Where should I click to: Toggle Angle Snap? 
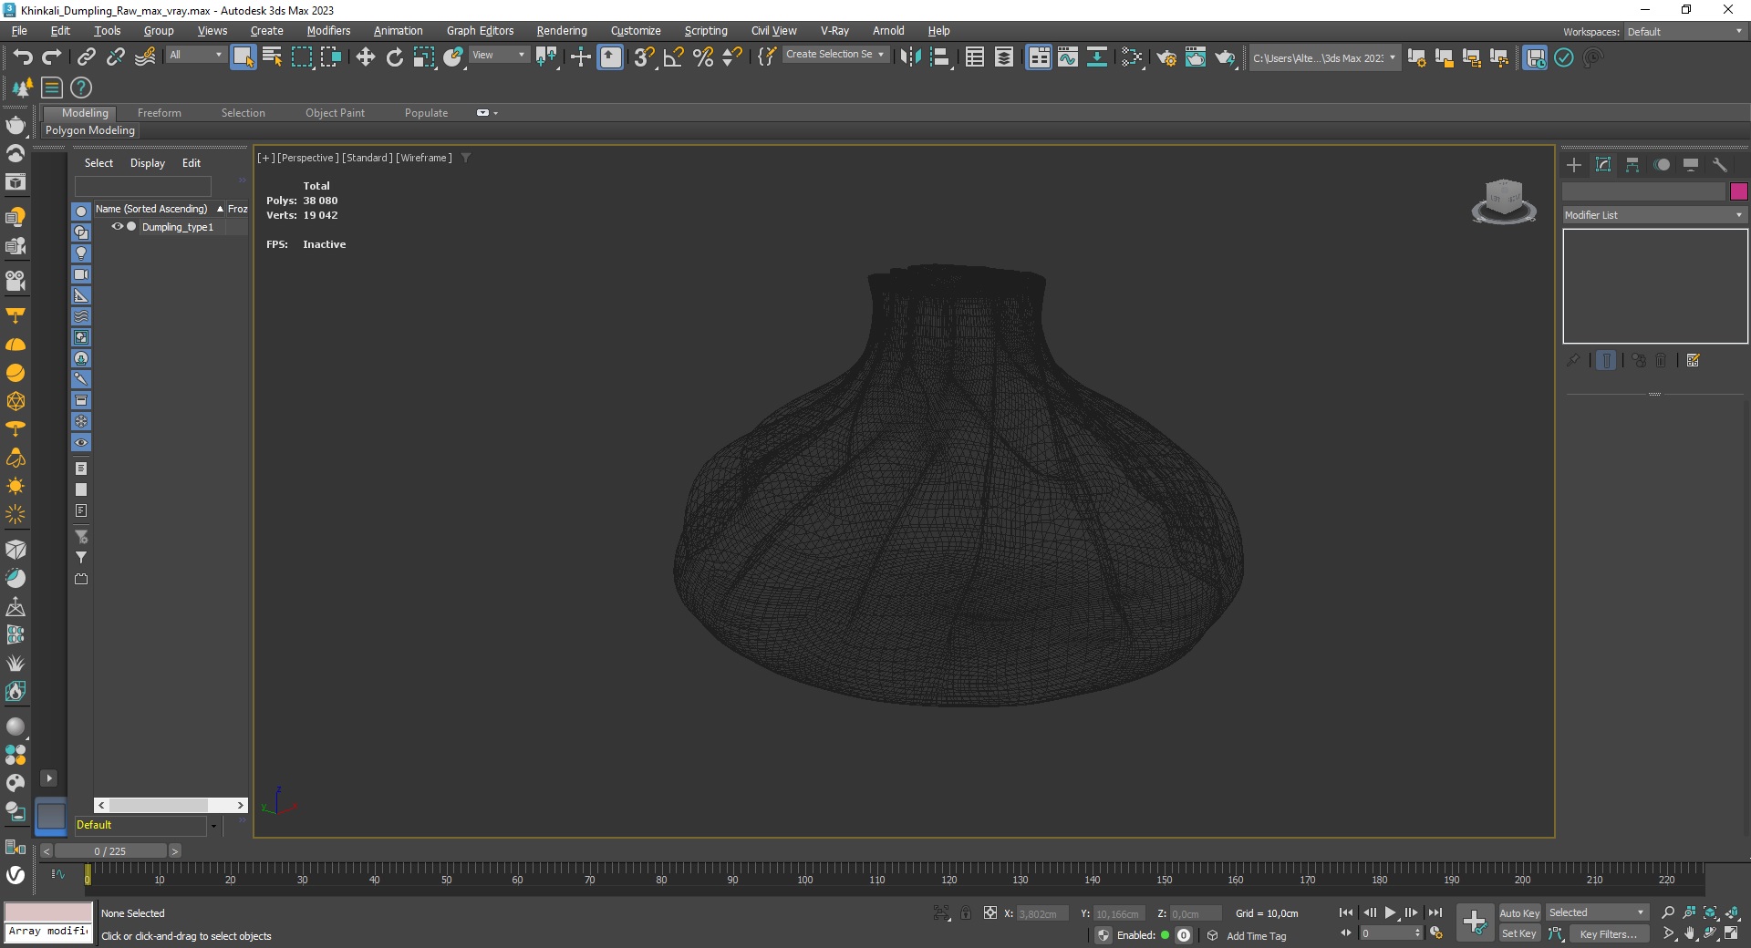coord(673,57)
